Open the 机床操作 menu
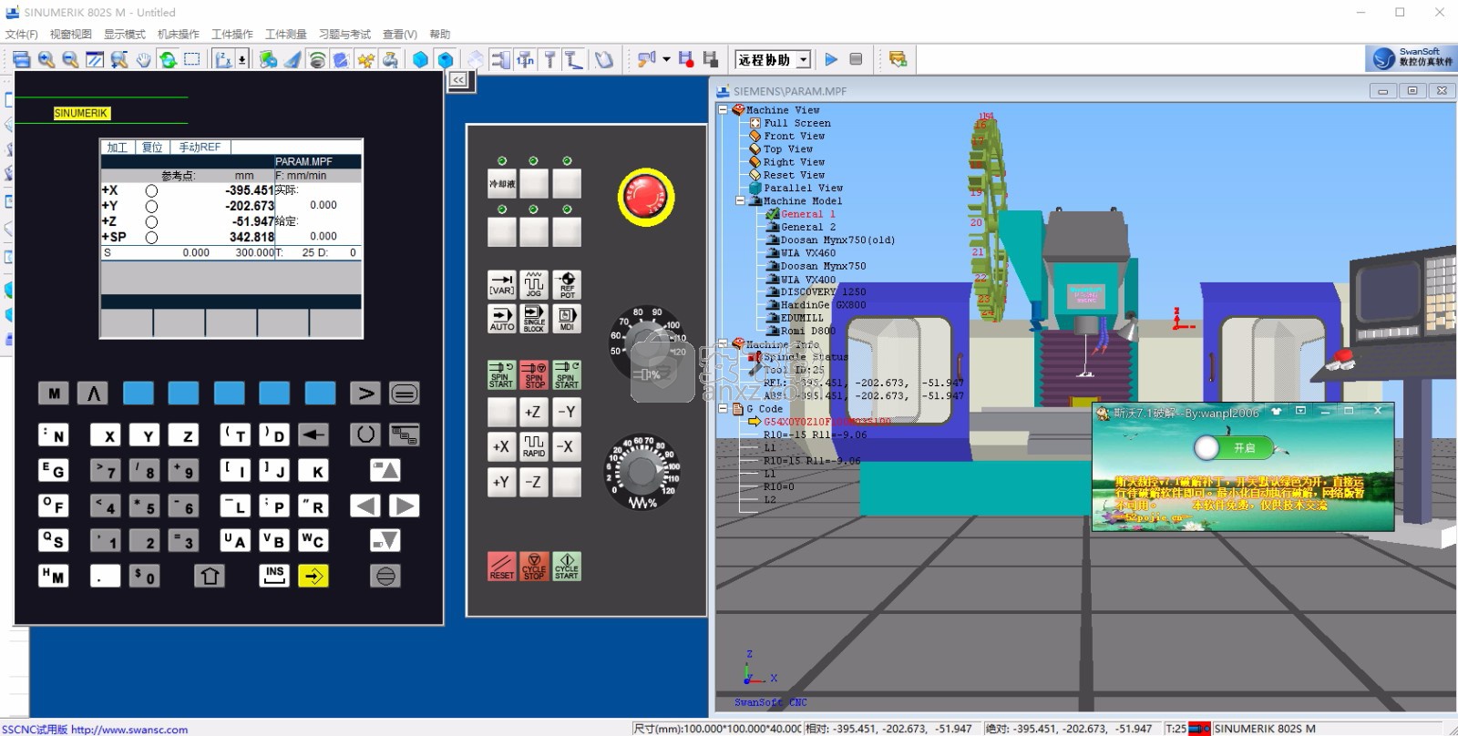Screen dimensions: 1458x736 click(179, 35)
